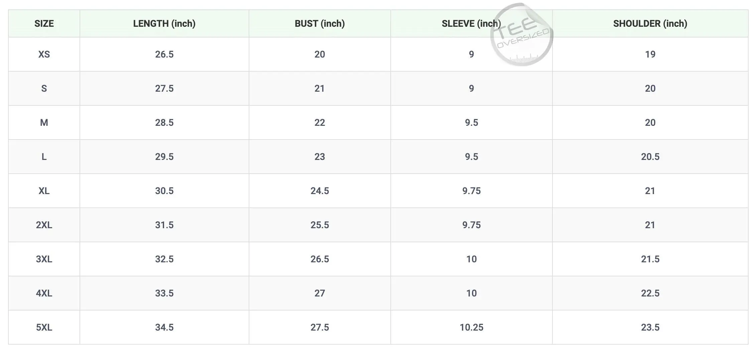Click shoulder value 20.5 in L row
This screenshot has height=354, width=756.
650,157
